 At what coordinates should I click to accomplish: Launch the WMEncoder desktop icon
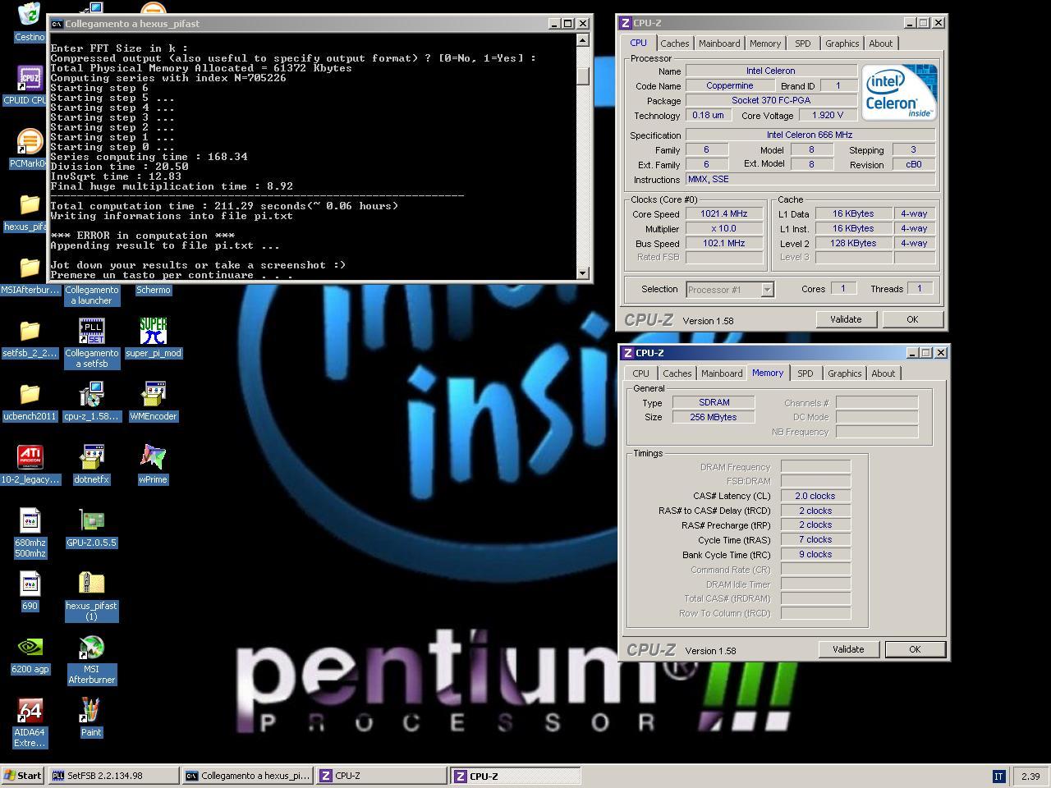(154, 396)
